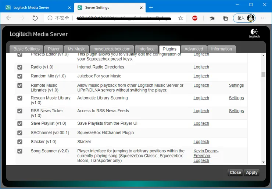The image size is (272, 189).
Task: Close the Logitech Media Server browser tab
Action: [x=69, y=8]
